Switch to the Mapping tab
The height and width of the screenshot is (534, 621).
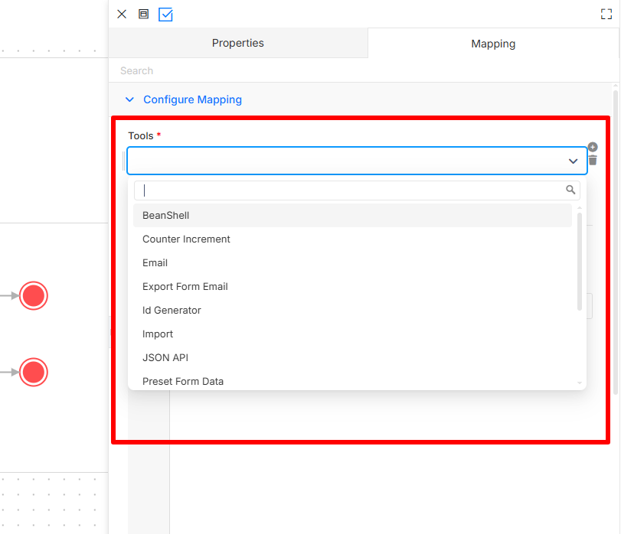point(493,44)
